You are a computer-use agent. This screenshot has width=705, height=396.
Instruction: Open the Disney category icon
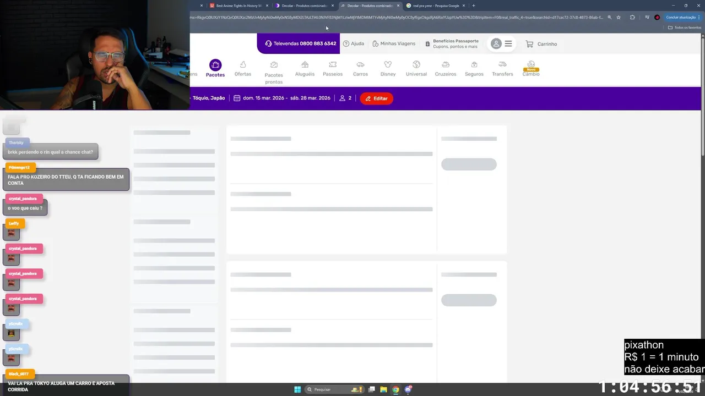[x=388, y=65]
